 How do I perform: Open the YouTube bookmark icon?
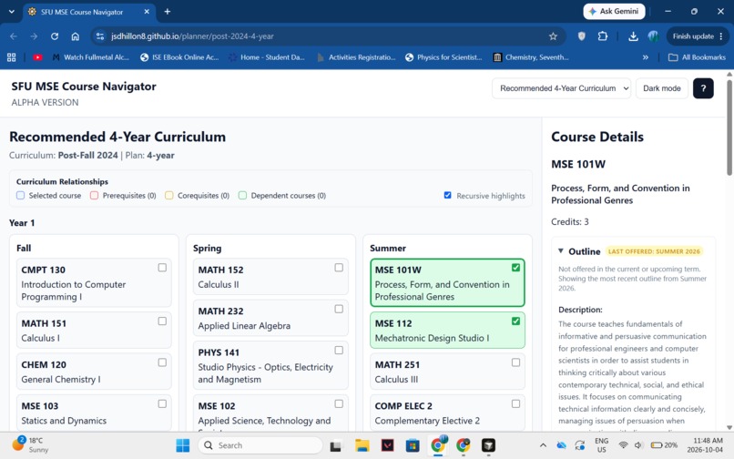point(38,57)
